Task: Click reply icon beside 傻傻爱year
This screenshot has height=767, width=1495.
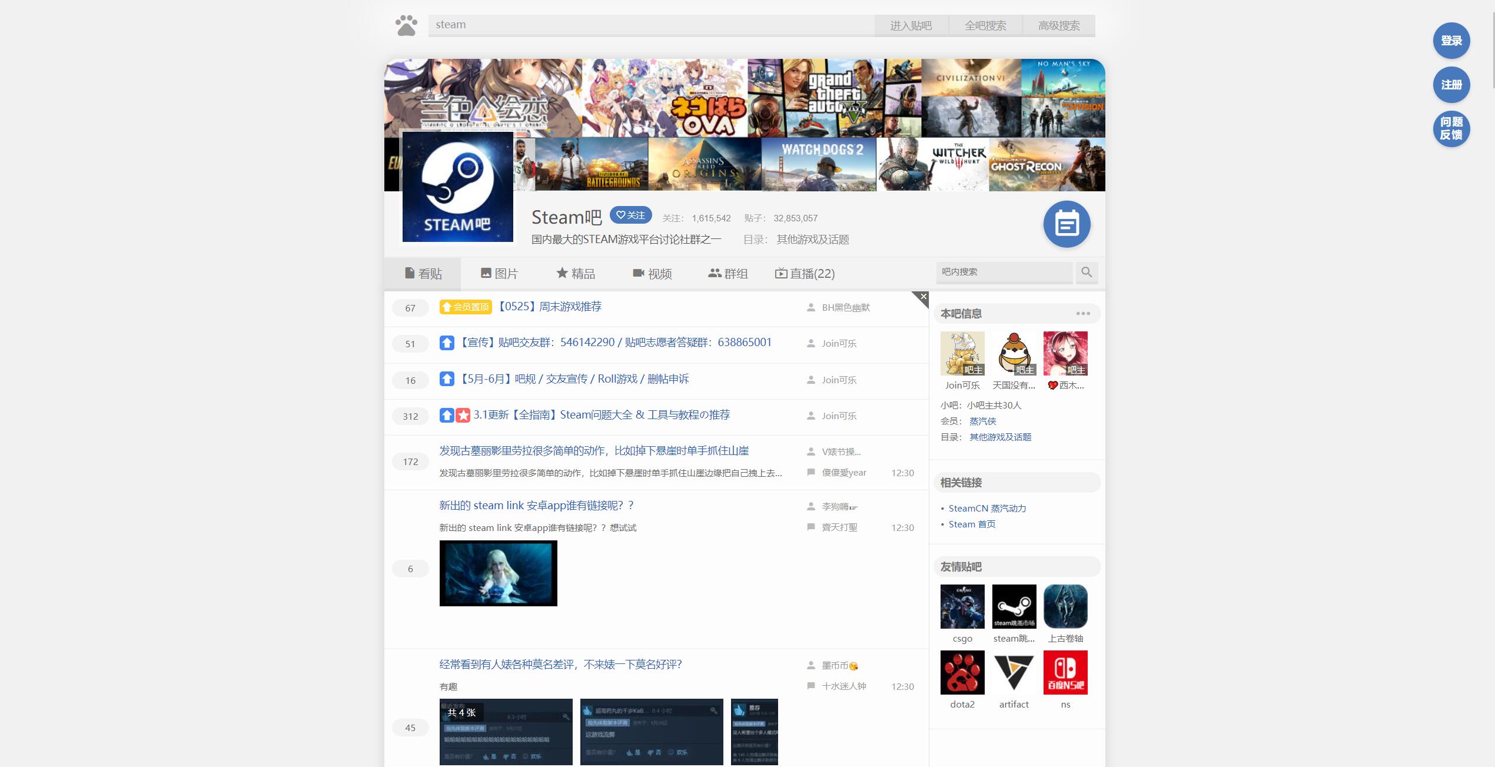Action: click(810, 472)
